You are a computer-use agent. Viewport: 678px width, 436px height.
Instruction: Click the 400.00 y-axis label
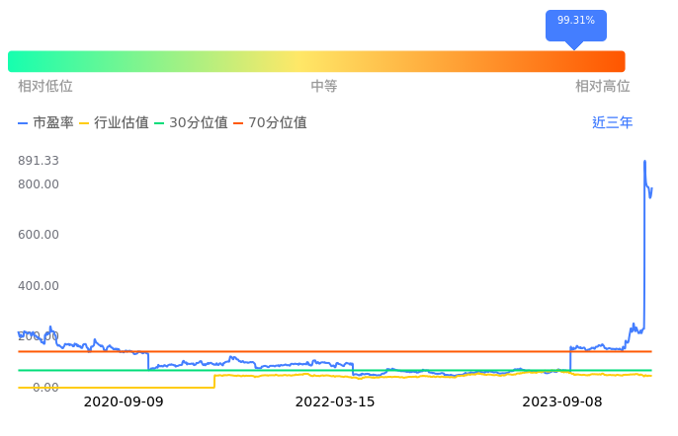[x=39, y=286]
